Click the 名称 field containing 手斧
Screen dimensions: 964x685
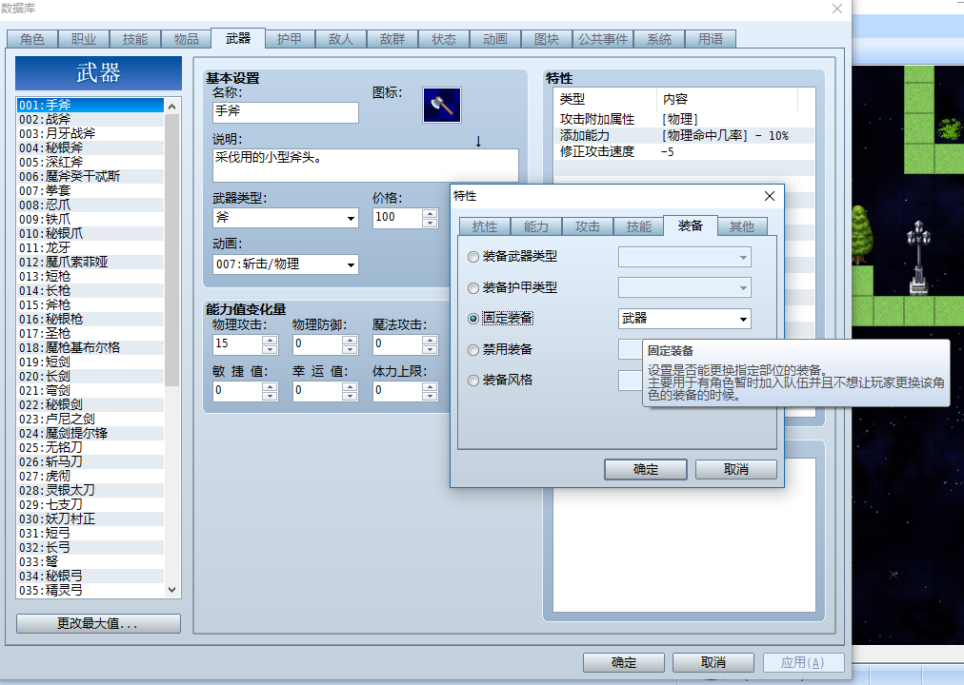point(285,111)
